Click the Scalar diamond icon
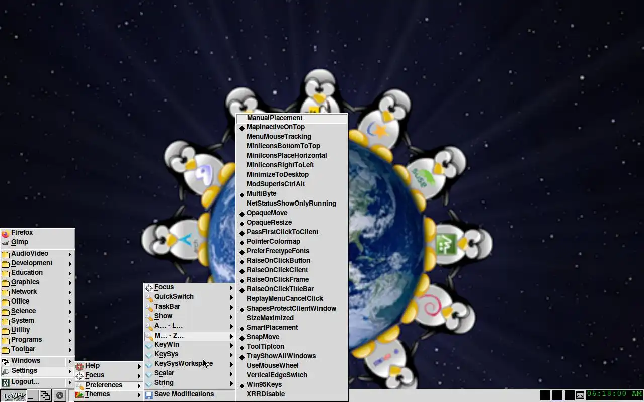The width and height of the screenshot is (644, 402). pos(149,374)
